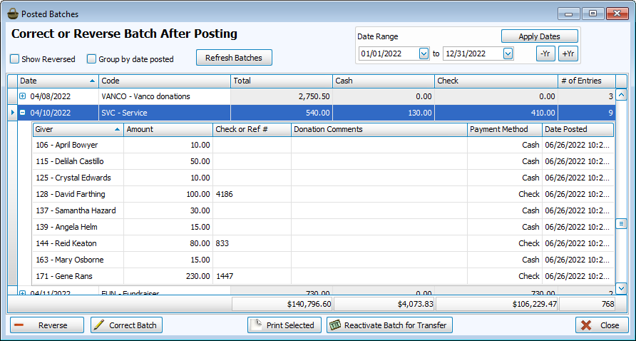Click the sort arrow in Date column header

click(93, 81)
